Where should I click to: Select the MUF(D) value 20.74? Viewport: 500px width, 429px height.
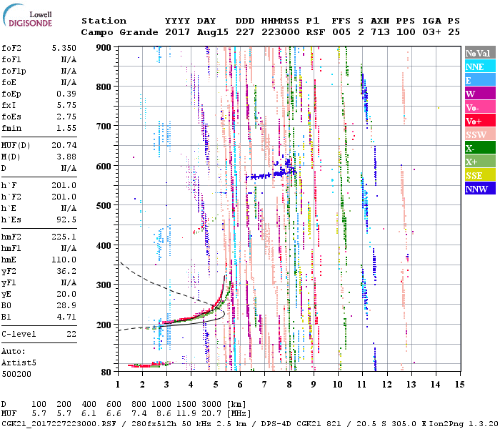pyautogui.click(x=64, y=145)
